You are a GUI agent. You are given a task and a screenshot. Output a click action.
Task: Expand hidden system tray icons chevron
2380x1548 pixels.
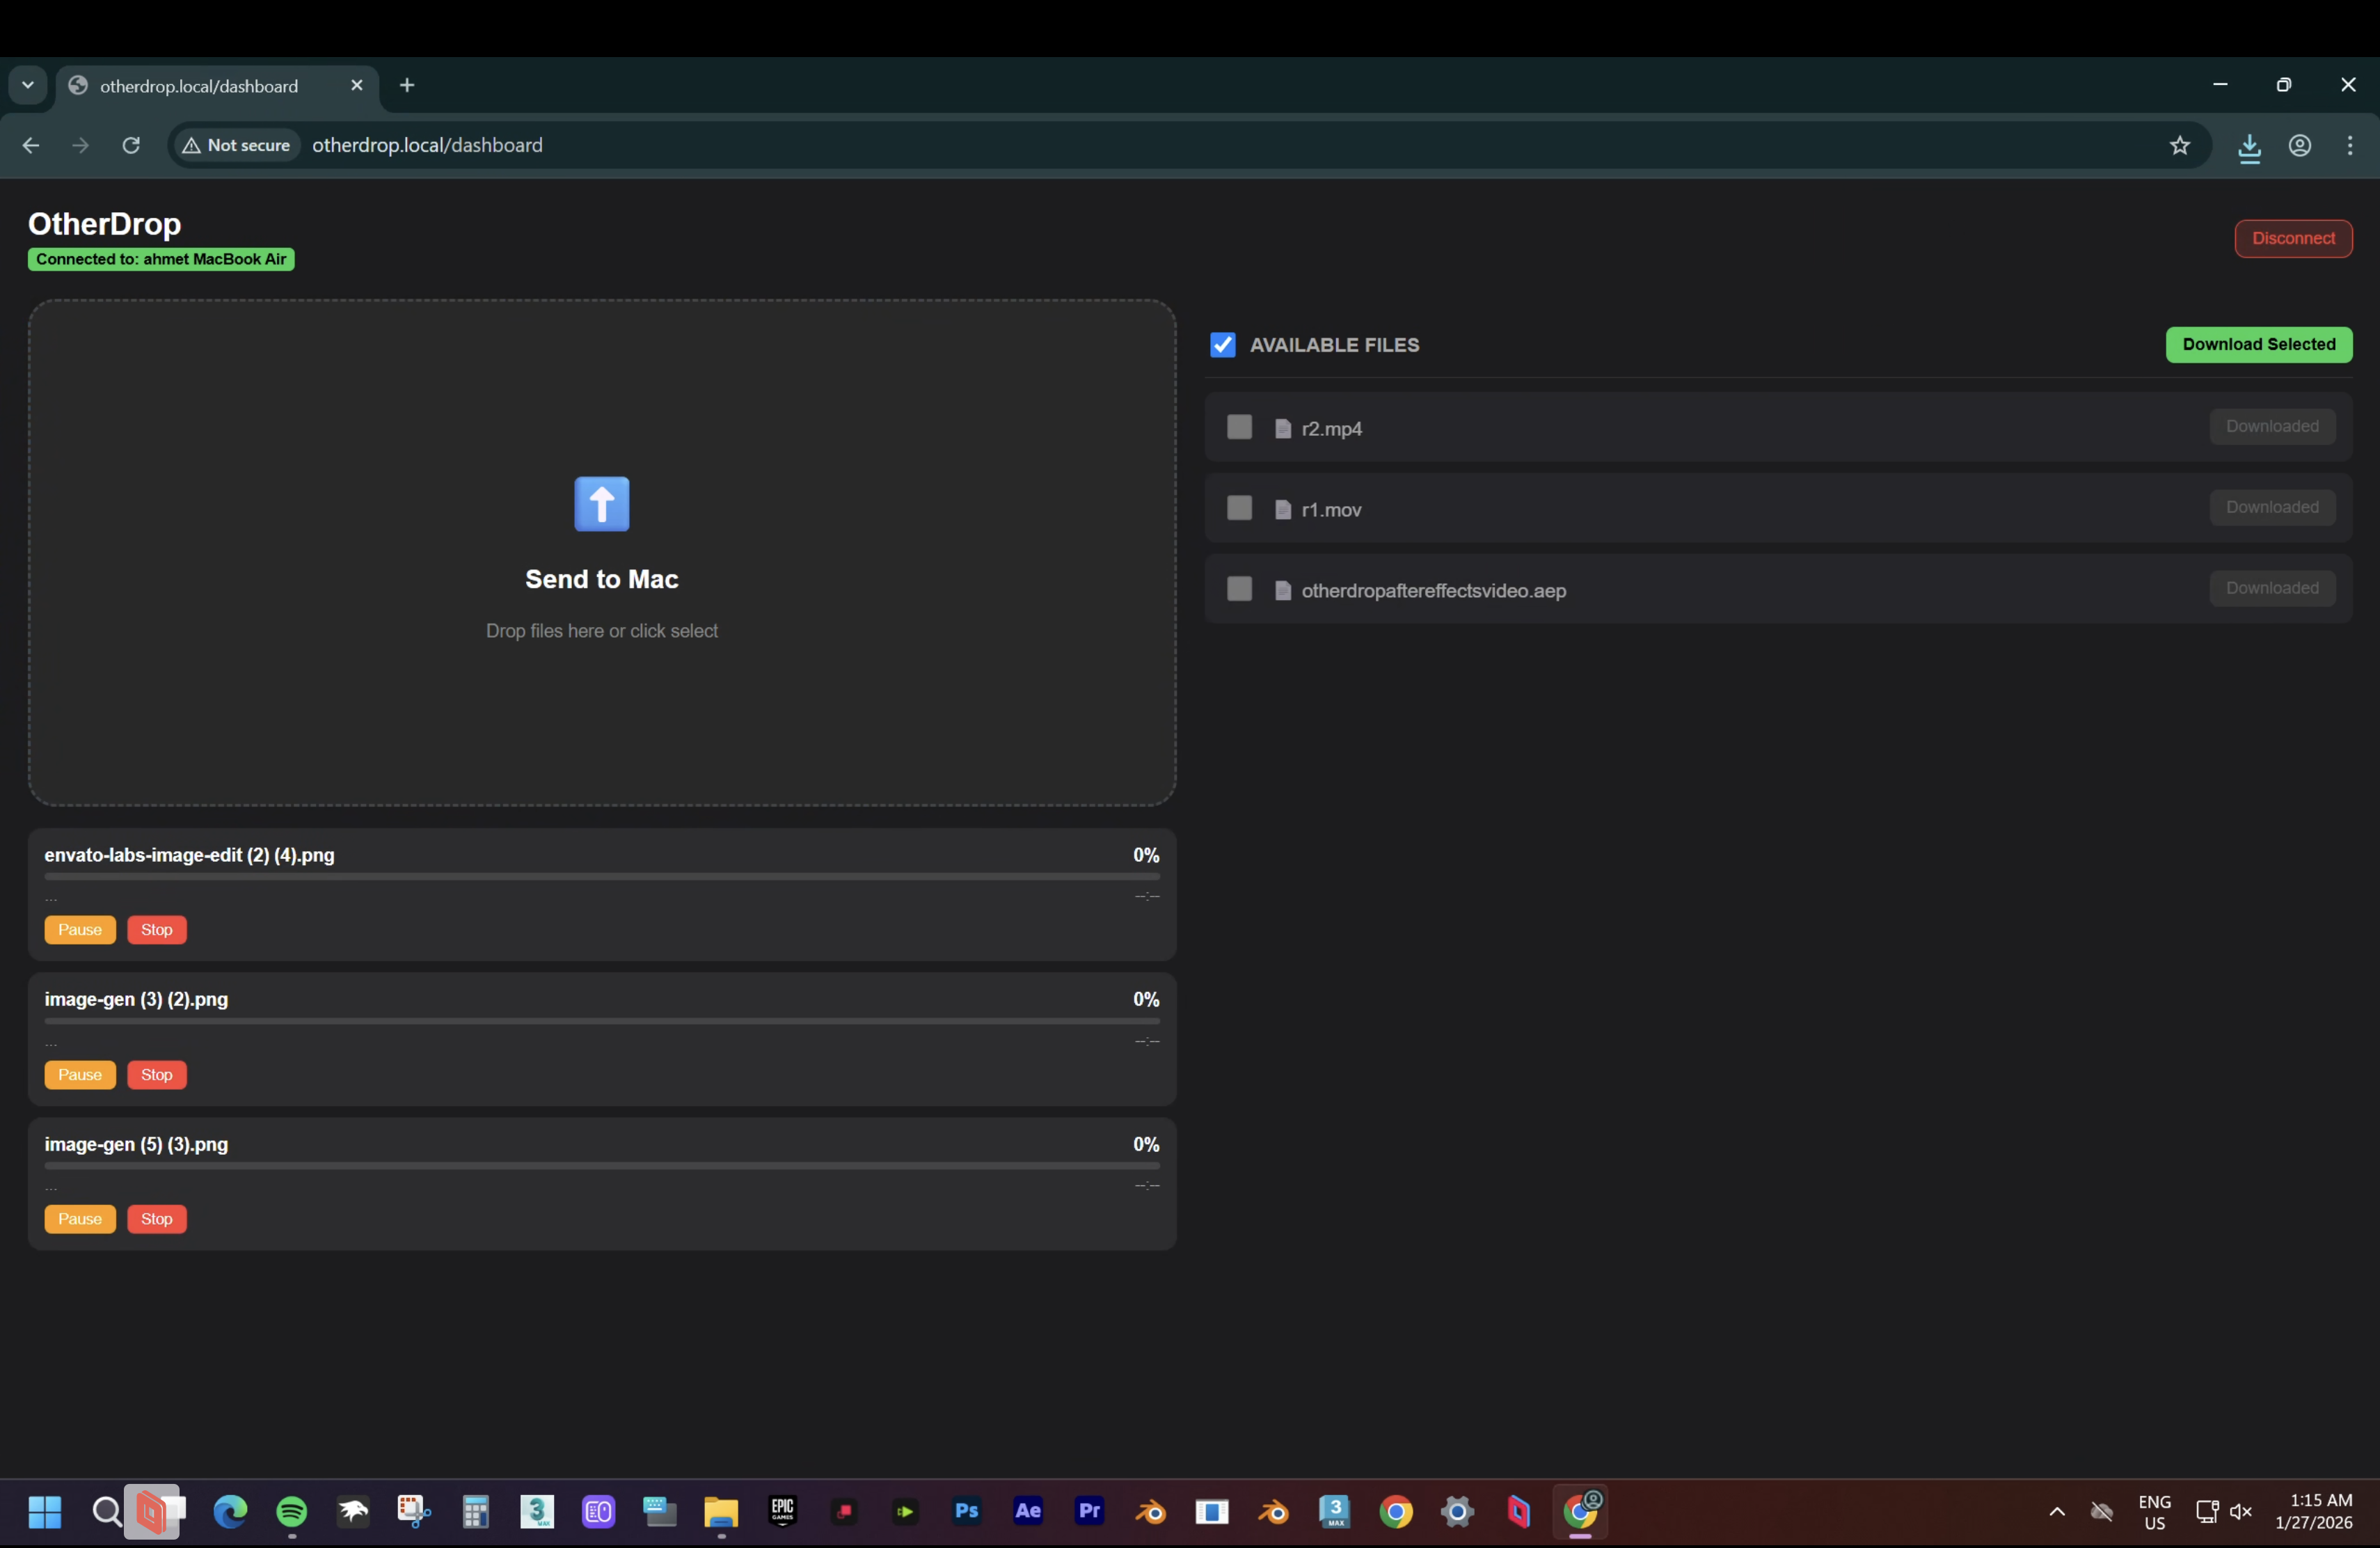[2056, 1511]
